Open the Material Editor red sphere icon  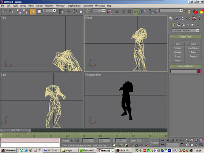(x=196, y=11)
